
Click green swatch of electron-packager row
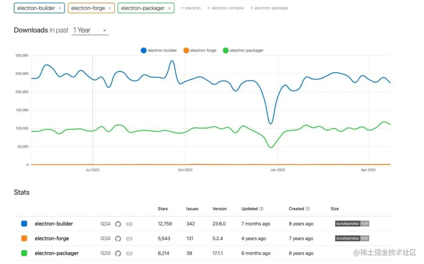pyautogui.click(x=24, y=253)
